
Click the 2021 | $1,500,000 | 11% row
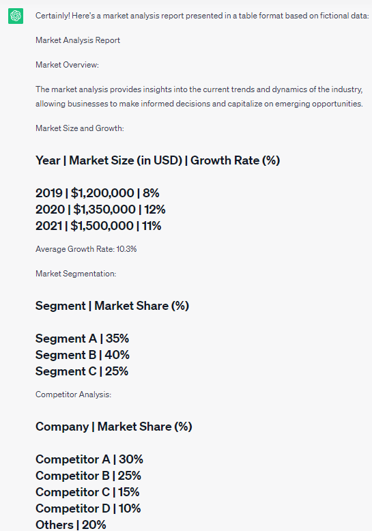[x=98, y=225]
